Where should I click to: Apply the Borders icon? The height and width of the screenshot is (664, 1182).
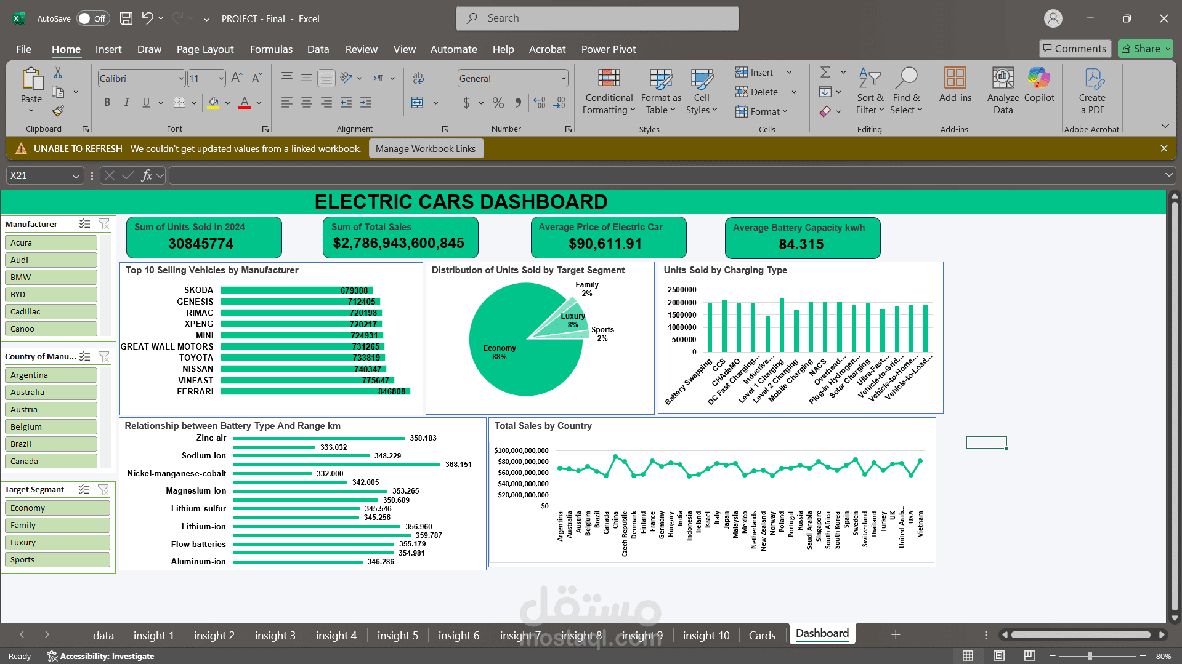coord(179,103)
